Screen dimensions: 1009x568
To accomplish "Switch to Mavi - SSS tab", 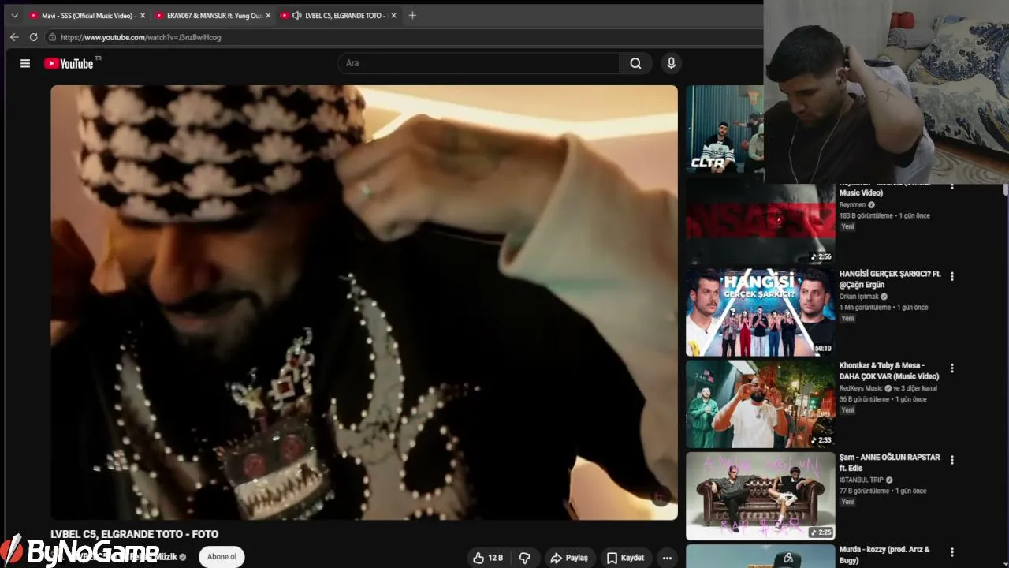I will [86, 15].
